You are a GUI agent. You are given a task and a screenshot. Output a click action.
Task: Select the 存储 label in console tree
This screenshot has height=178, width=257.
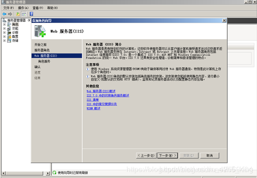(15, 41)
